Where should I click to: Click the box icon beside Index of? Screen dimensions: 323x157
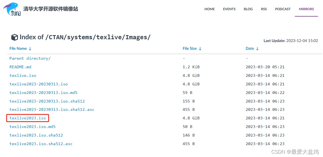(14, 38)
